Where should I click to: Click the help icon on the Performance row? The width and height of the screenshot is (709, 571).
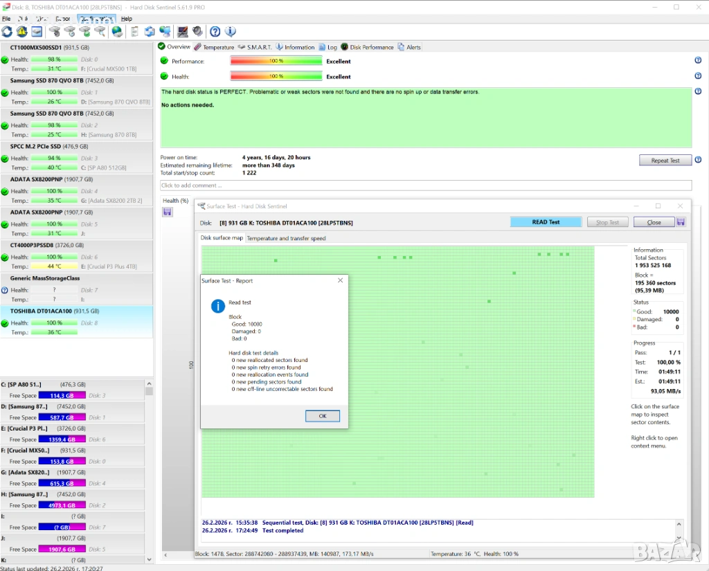click(698, 60)
